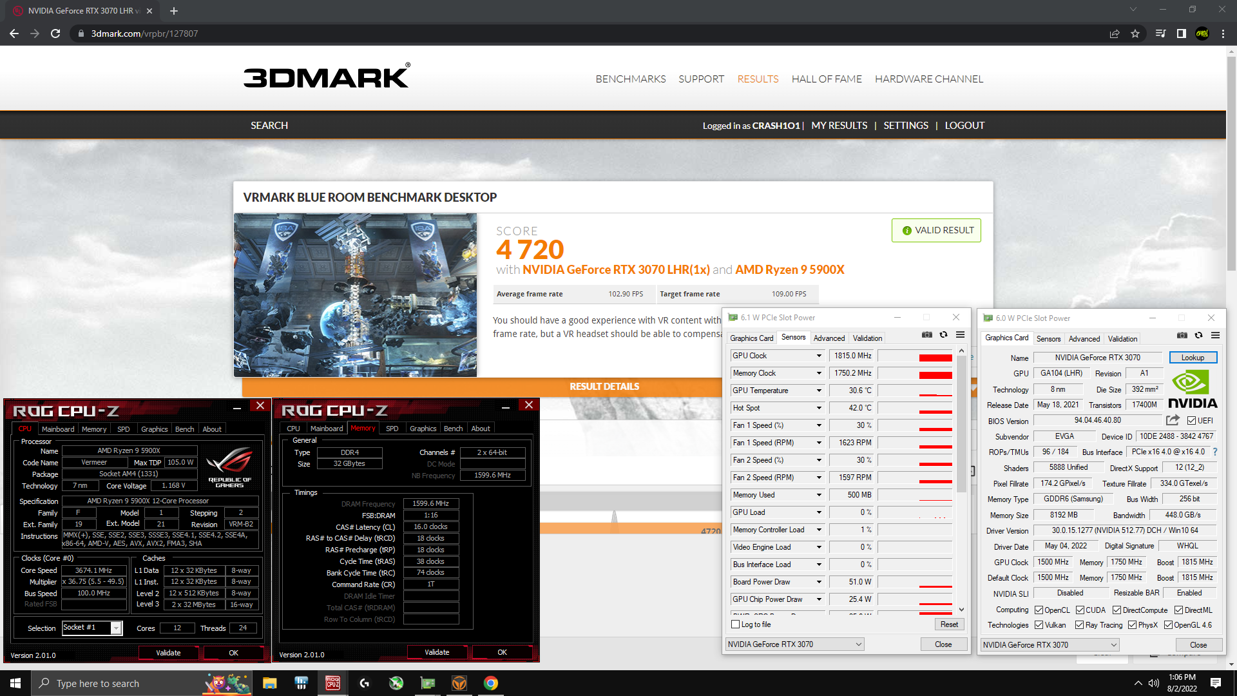Click the GPU Clock red sensor graph
This screenshot has height=696, width=1237.
point(915,356)
